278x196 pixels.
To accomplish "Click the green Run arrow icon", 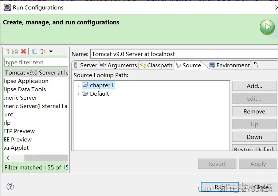I will (267, 27).
